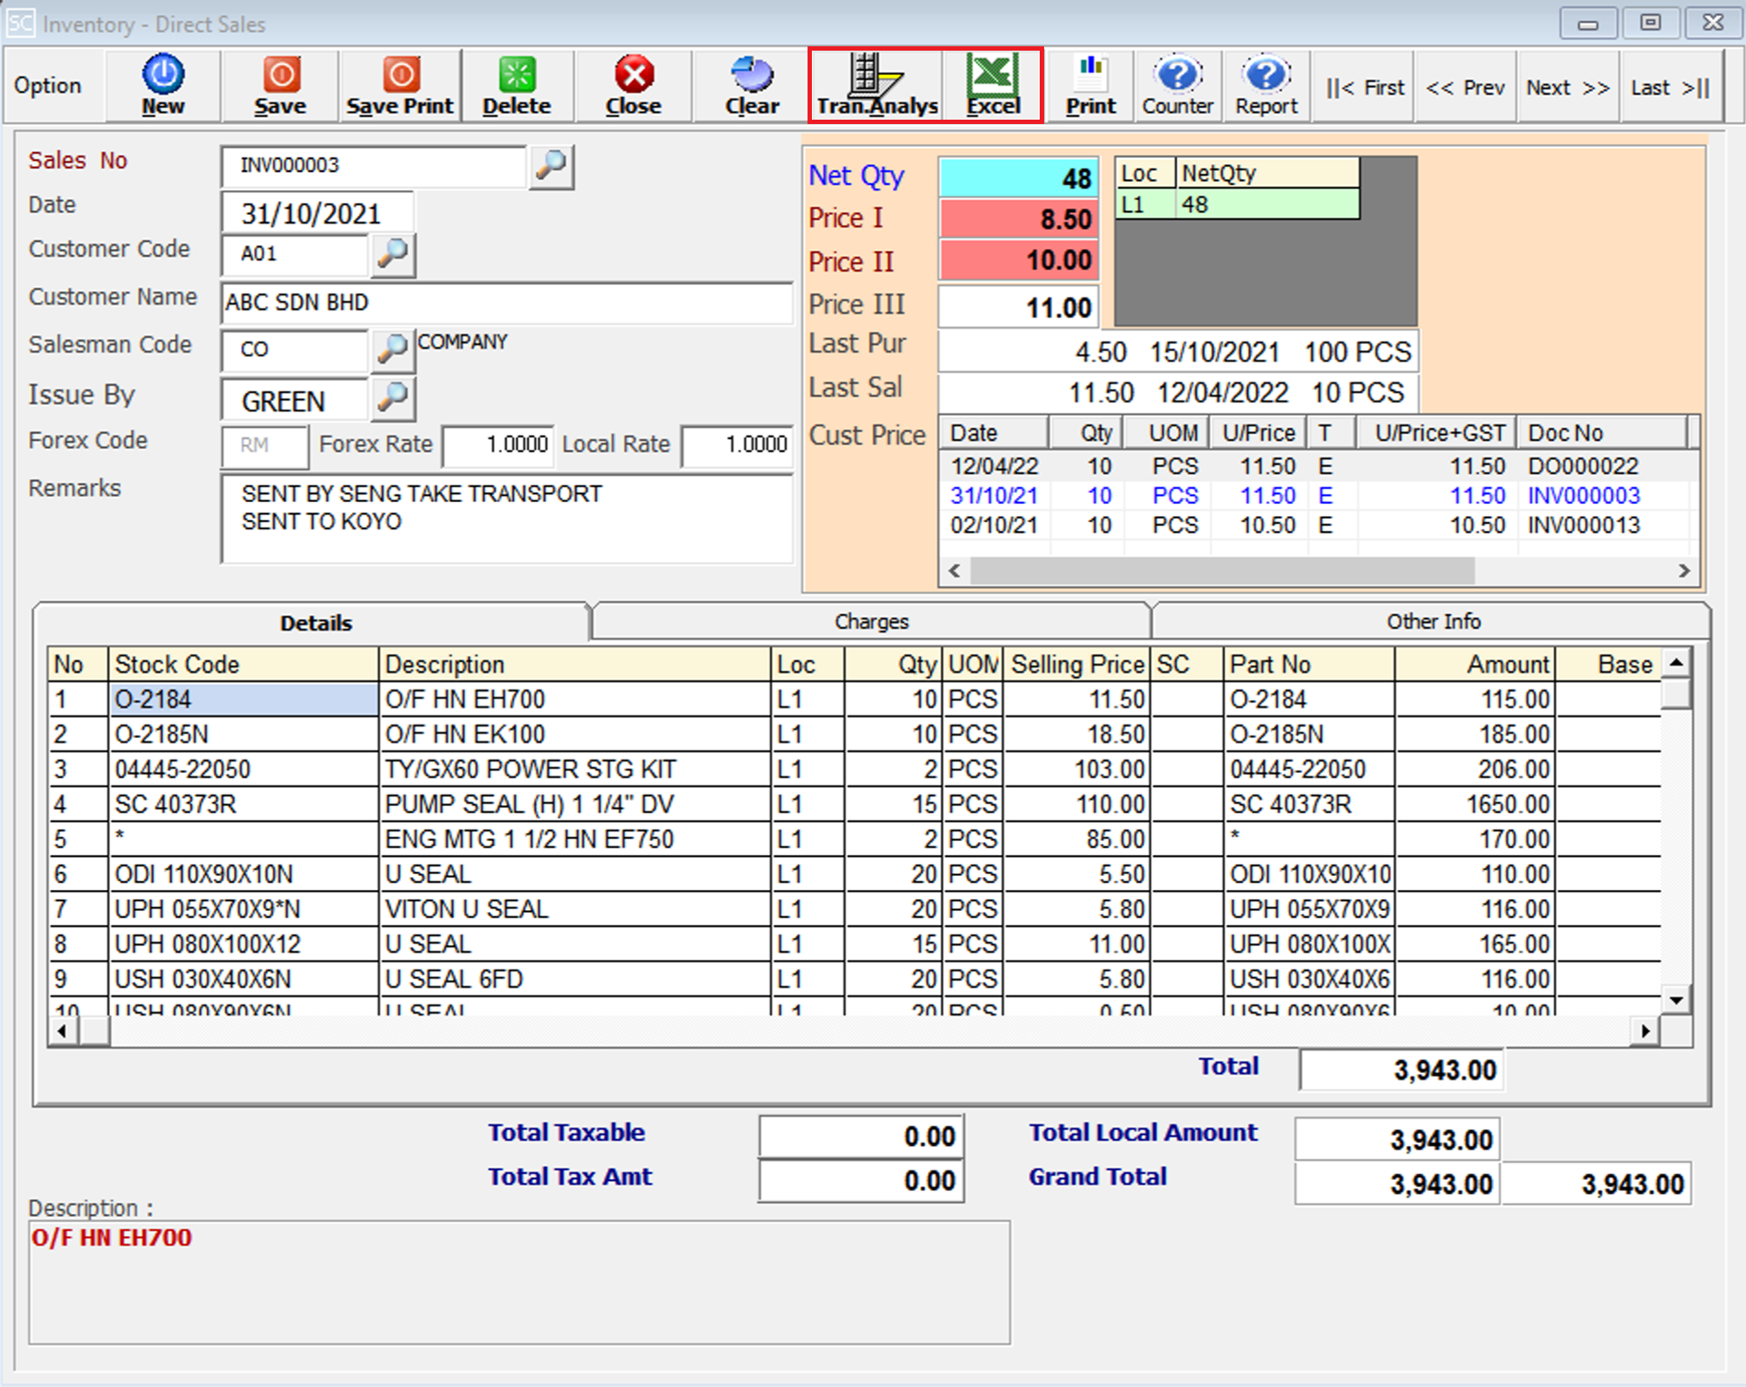Click L1 location row in NetQty grid
The height and width of the screenshot is (1387, 1746).
click(1237, 204)
